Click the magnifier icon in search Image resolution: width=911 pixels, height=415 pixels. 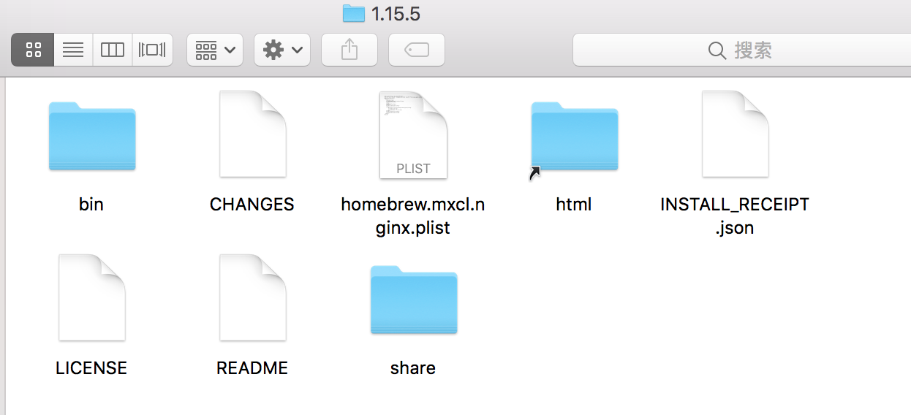(x=717, y=50)
